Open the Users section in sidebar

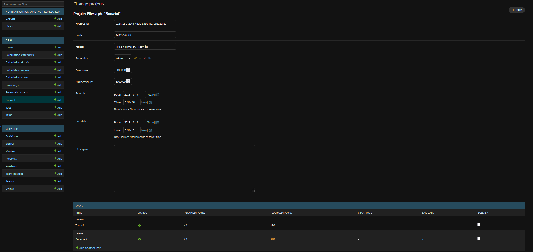(9, 26)
